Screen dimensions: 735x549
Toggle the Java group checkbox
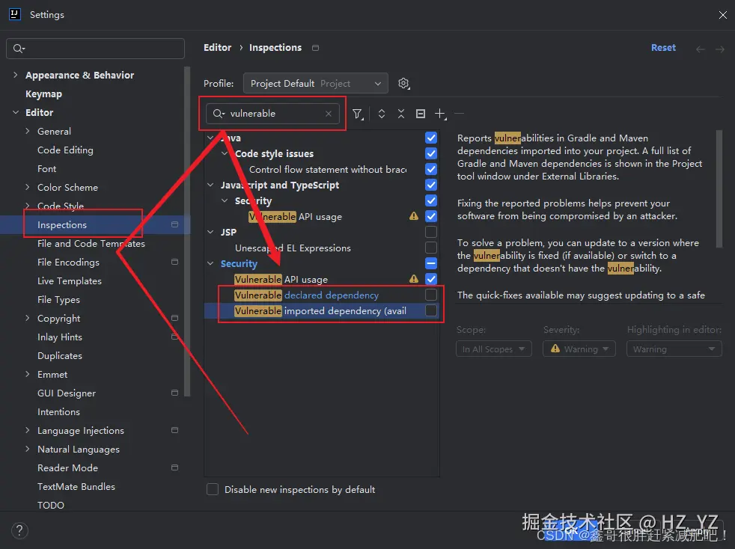click(x=431, y=138)
